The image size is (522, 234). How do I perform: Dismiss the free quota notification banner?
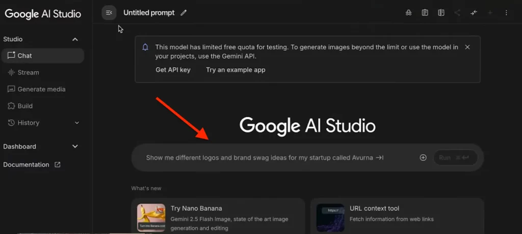coord(467,47)
